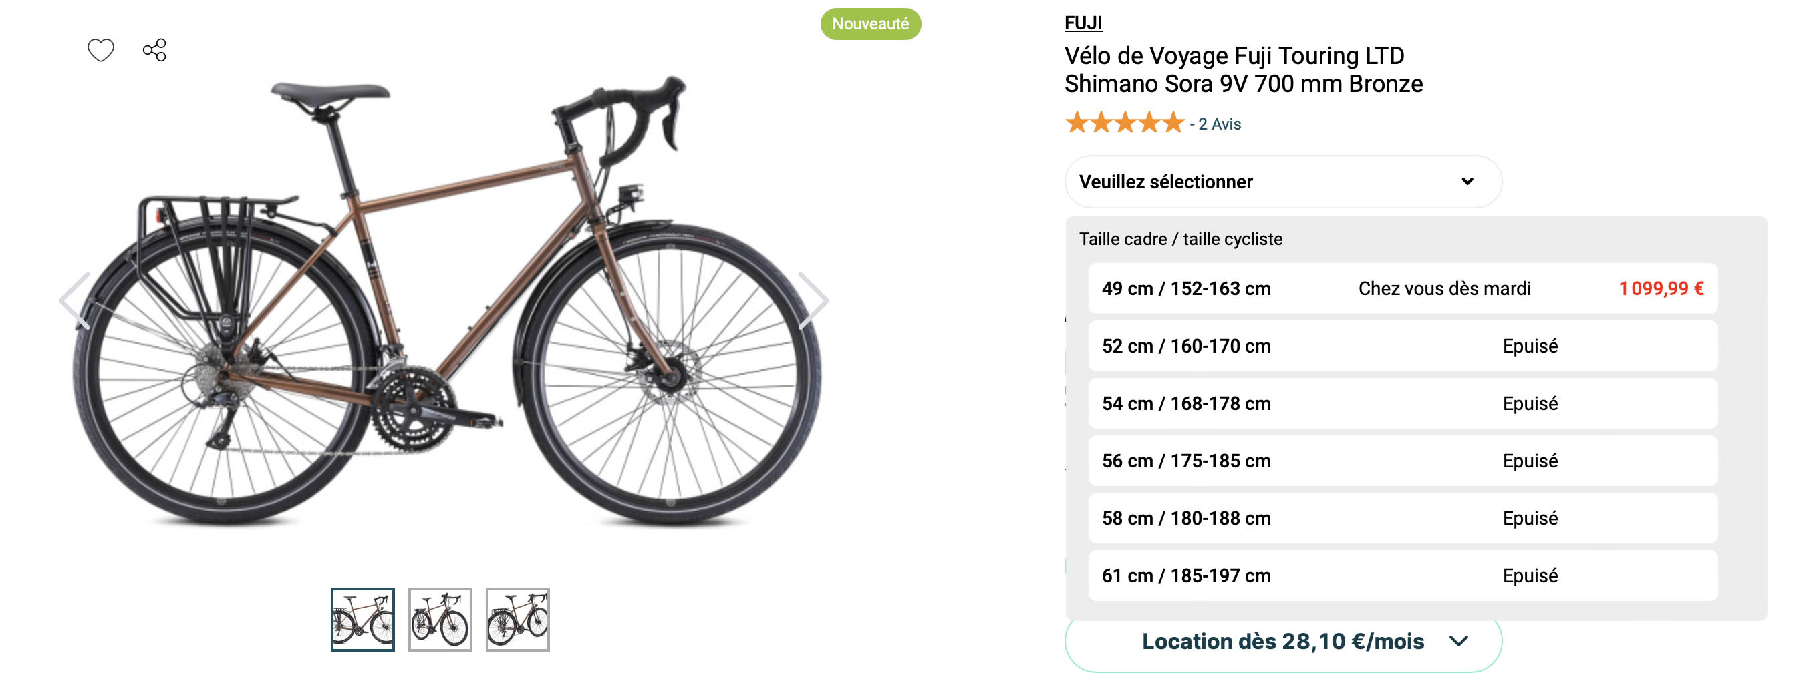Choose the 61 cm / 185-197 cm size
This screenshot has height=693, width=1819.
click(1403, 575)
